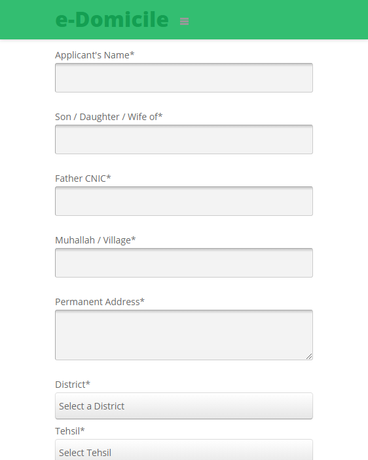The image size is (368, 460).
Task: Click the asterisk after Permanent Address label
Action: tap(142, 301)
